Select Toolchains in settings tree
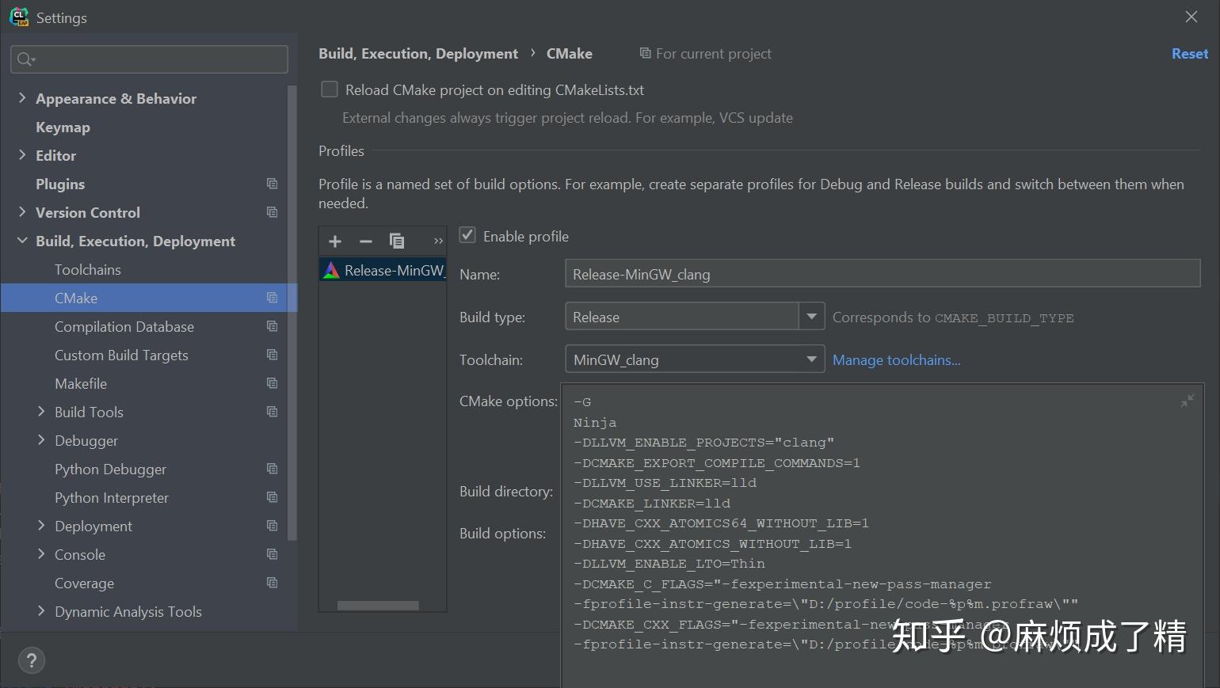 point(88,269)
